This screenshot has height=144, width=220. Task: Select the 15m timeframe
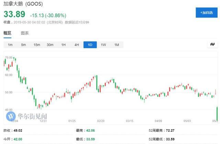37,45
